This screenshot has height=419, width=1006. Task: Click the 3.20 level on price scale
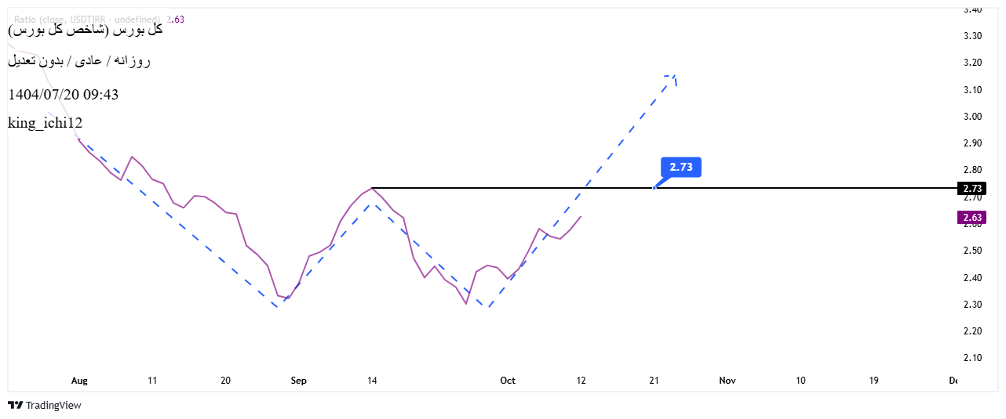[x=971, y=63]
